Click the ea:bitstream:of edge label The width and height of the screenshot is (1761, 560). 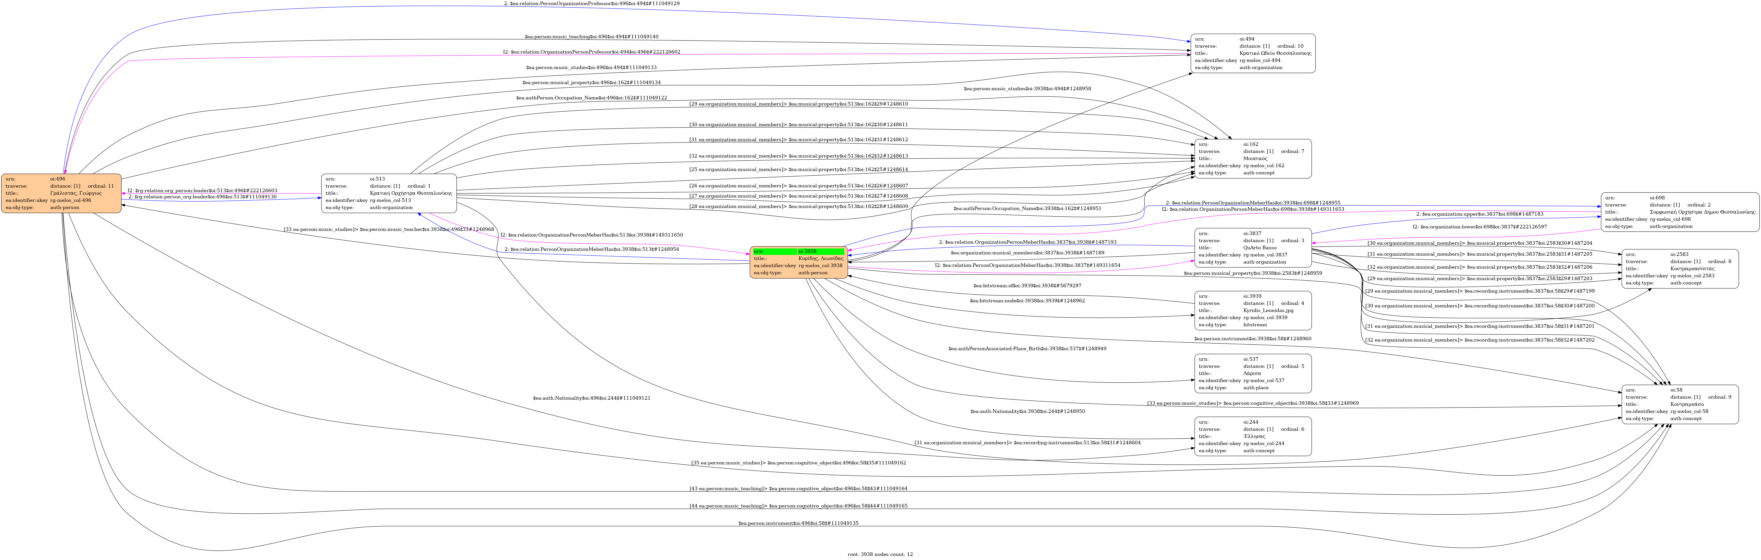click(x=1027, y=286)
